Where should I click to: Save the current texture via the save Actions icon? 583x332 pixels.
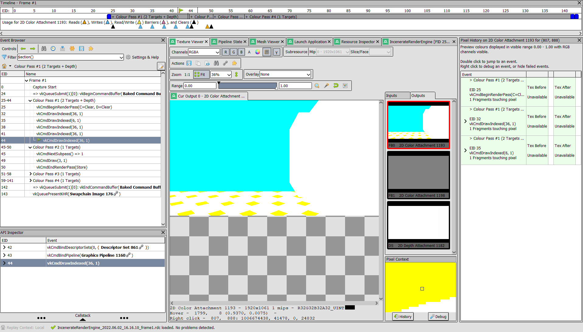click(x=189, y=63)
